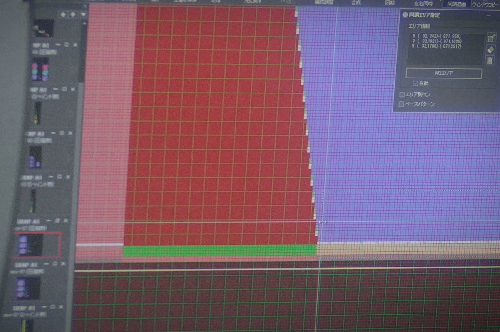500x332 pixels.
Task: Click the green bar below the red grid
Action: tap(220, 250)
